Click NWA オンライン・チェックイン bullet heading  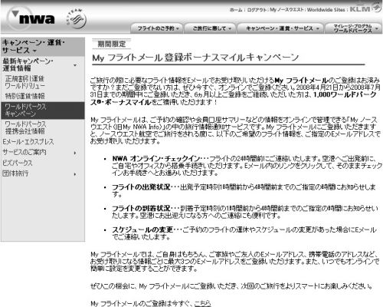157,159
